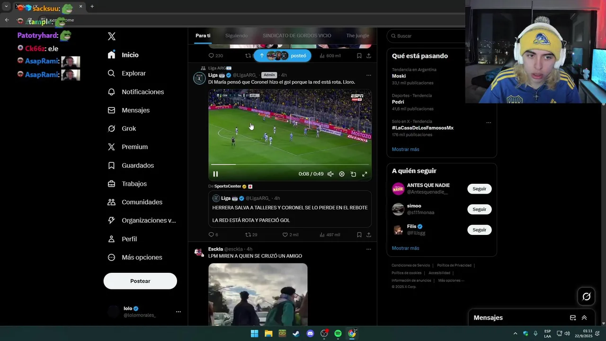
Task: Bookmark the Liga ARG post
Action: (x=359, y=235)
